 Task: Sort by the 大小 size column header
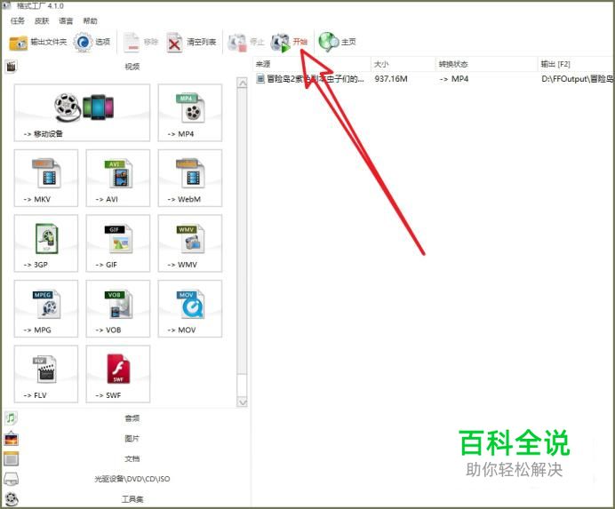[x=403, y=64]
